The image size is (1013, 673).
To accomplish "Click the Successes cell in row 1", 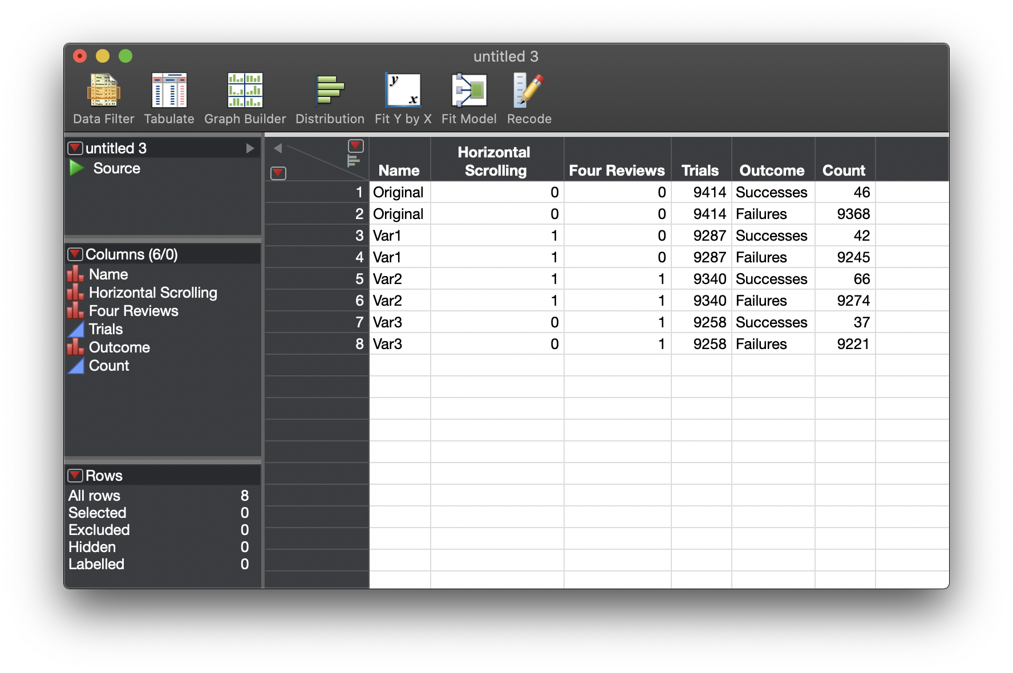I will (773, 192).
